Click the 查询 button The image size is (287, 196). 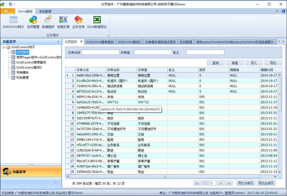[216, 63]
